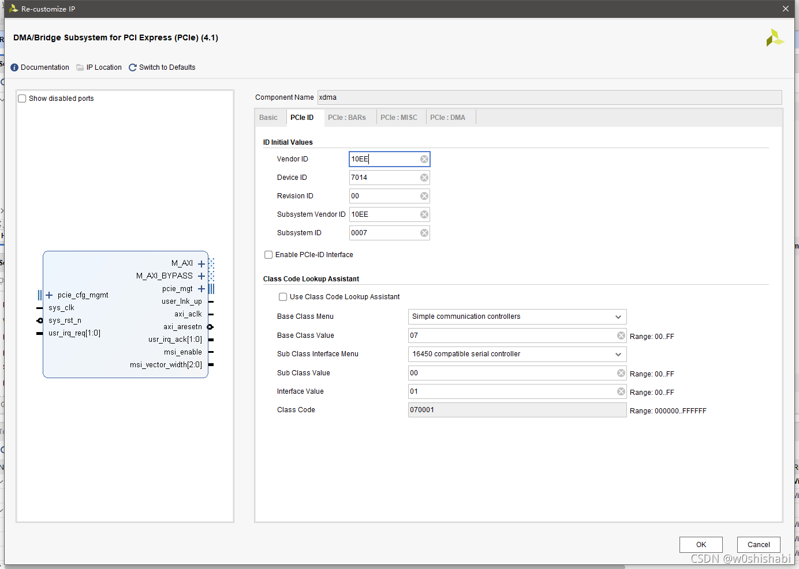Open the Documentation link

45,67
